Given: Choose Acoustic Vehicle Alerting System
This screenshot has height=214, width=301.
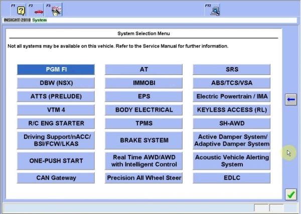Looking at the screenshot, I should pos(232,161).
